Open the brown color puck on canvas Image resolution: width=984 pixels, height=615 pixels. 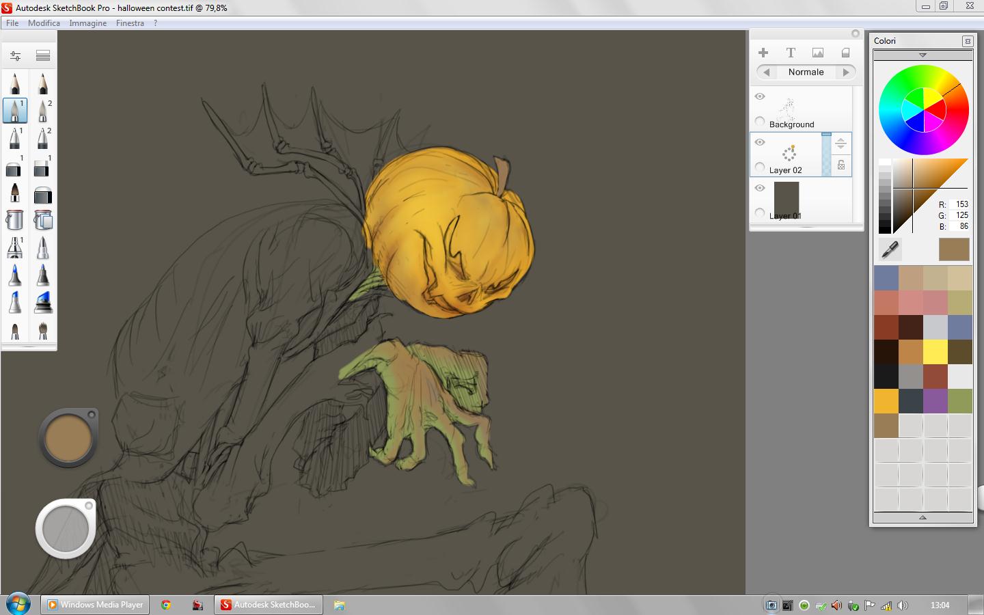coord(68,438)
